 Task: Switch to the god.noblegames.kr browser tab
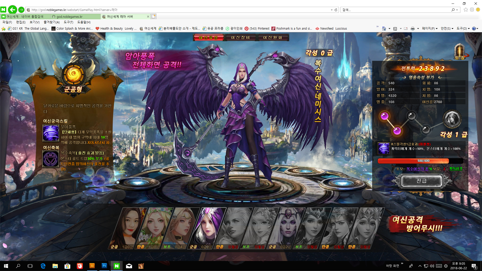pos(76,17)
